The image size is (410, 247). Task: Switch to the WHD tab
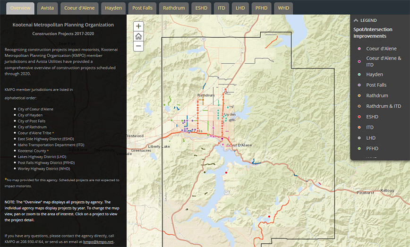tap(283, 8)
